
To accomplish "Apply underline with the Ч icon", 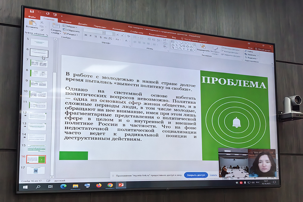I will (x=96, y=36).
